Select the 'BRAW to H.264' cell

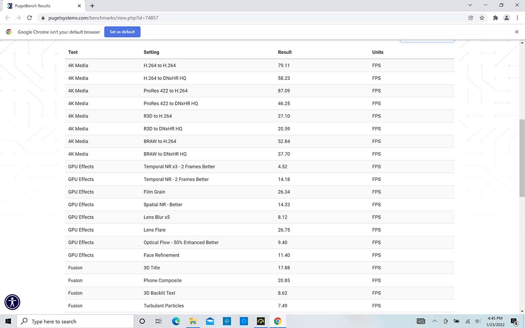[x=160, y=142]
